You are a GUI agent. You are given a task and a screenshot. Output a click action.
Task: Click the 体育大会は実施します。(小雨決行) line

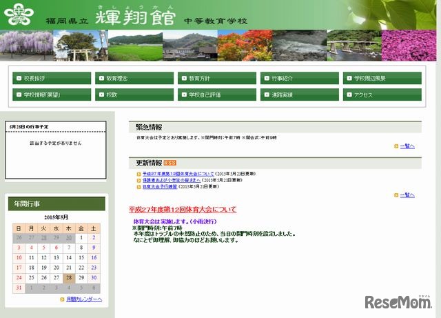175,221
